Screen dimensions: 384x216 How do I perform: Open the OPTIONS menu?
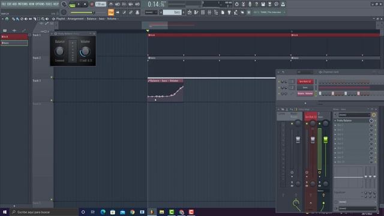point(40,4)
